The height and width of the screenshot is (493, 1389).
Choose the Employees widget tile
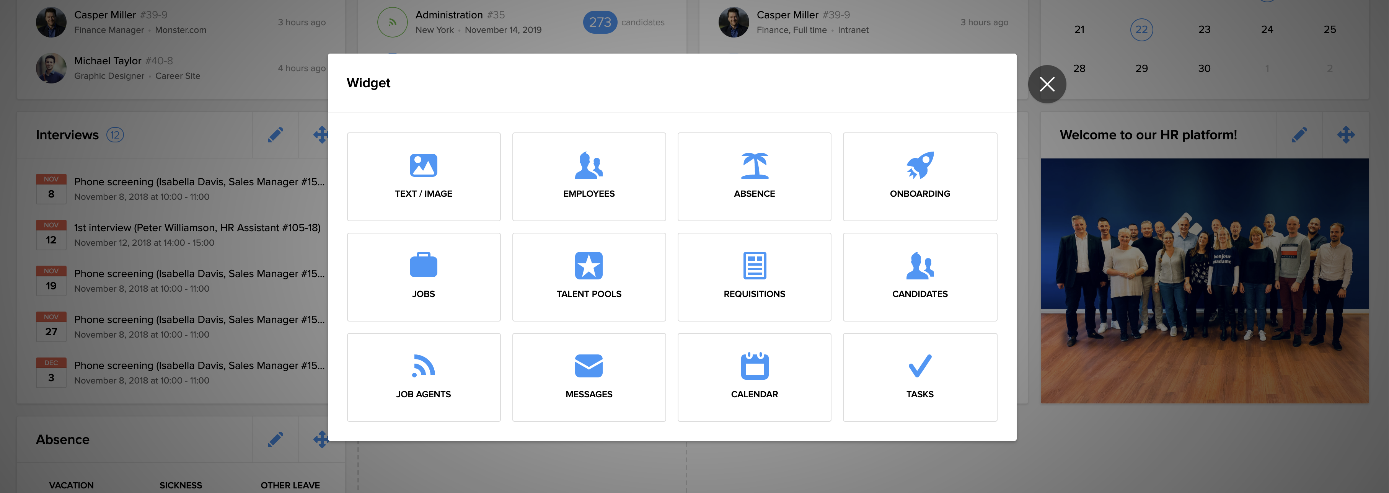click(589, 176)
